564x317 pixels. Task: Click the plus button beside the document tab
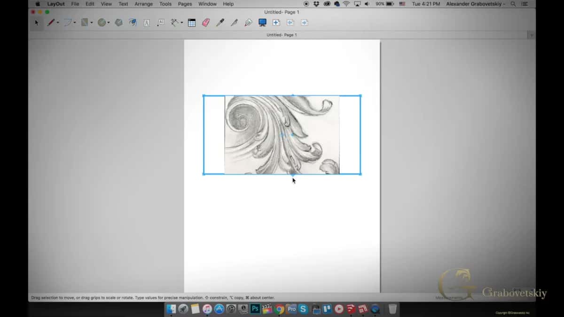tap(532, 35)
